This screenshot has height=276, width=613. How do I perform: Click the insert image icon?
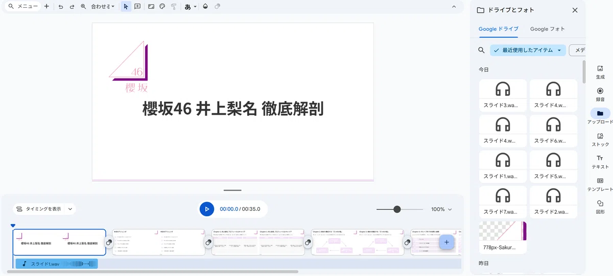point(151,7)
